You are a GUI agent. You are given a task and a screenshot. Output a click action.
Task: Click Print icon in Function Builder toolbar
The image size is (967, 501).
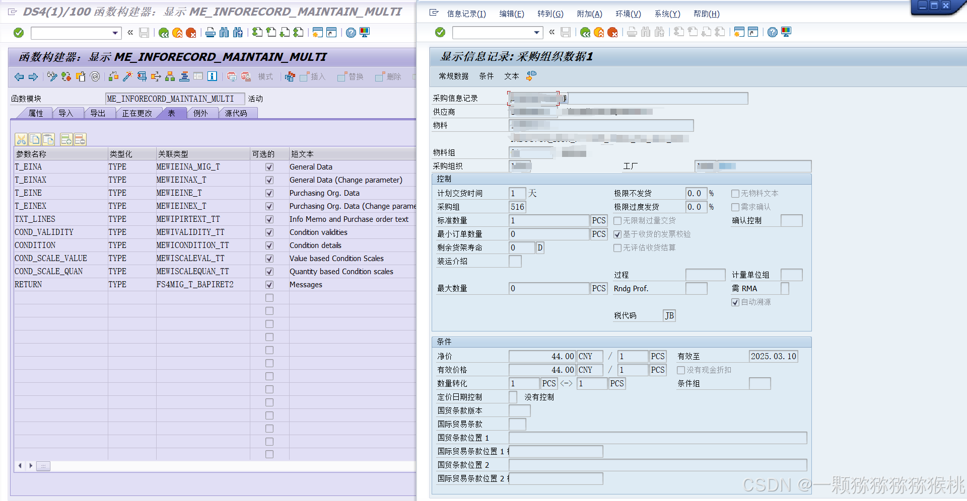point(211,33)
